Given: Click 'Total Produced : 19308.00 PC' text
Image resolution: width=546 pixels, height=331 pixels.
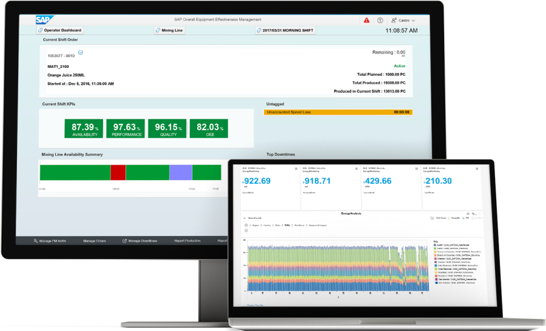Looking at the screenshot, I should click(x=379, y=83).
